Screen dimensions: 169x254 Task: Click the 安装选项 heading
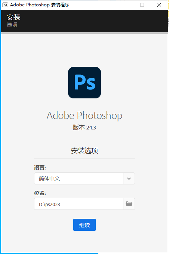[x=84, y=151]
